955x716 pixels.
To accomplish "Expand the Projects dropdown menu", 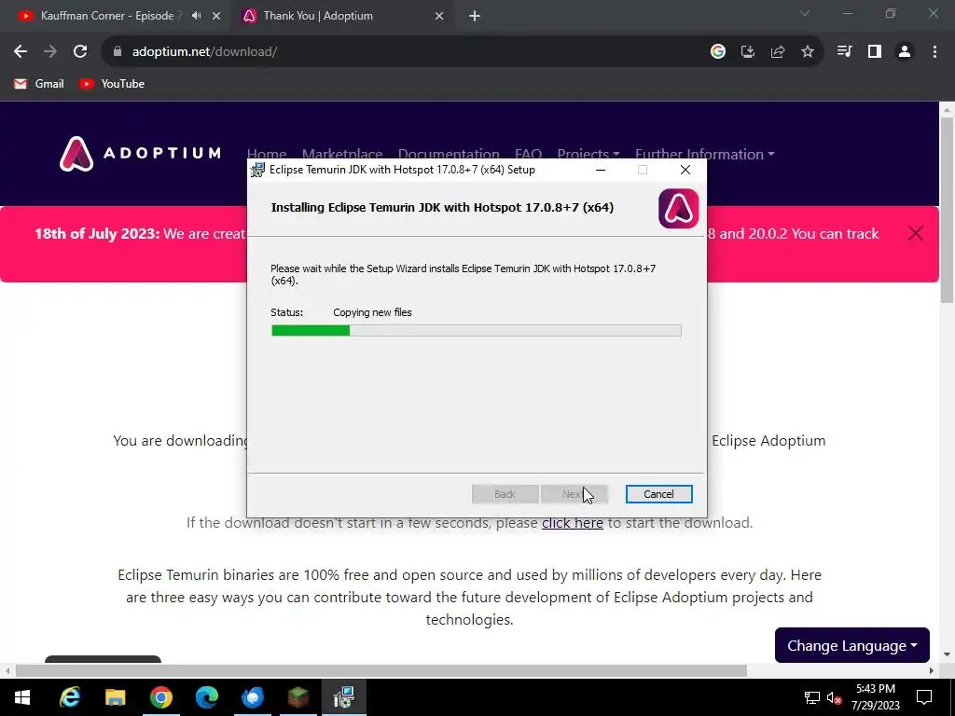I will (588, 154).
